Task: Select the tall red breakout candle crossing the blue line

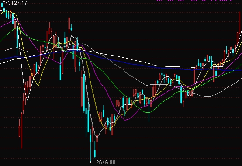Action: click(194, 76)
